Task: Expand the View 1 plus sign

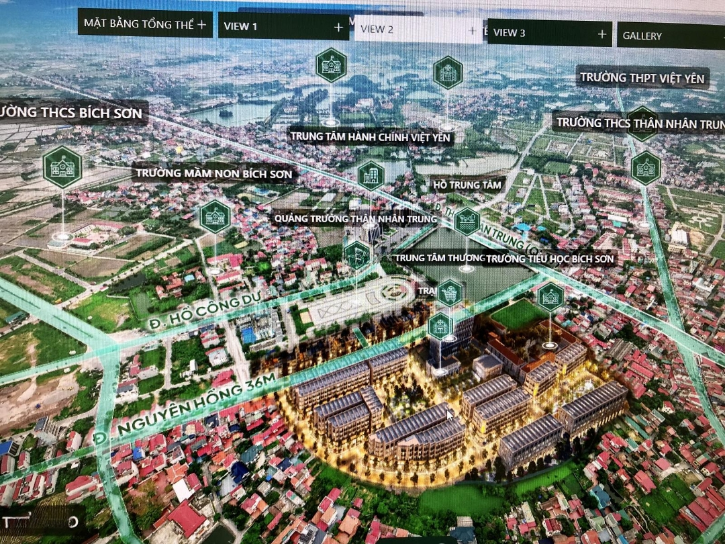Action: (338, 27)
